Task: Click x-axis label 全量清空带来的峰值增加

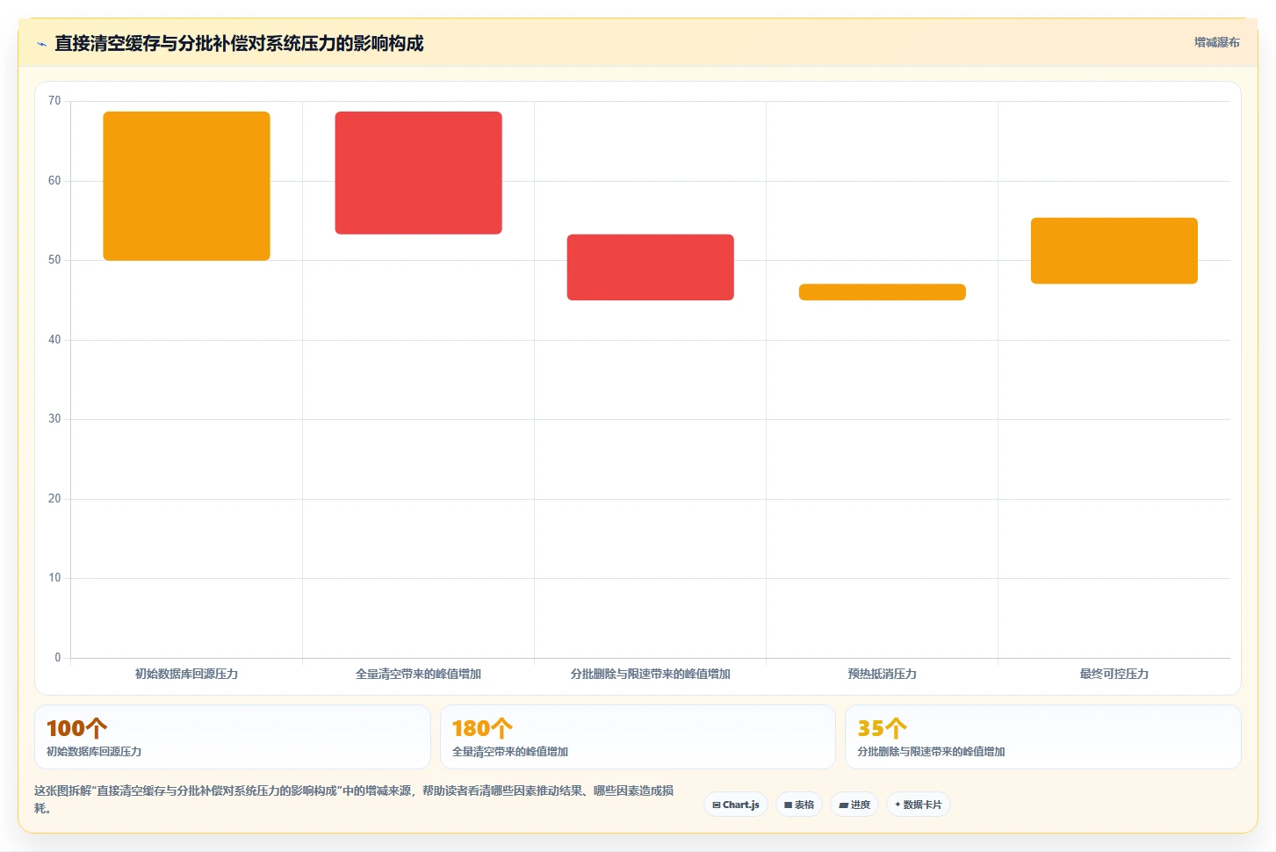Action: pyautogui.click(x=418, y=674)
